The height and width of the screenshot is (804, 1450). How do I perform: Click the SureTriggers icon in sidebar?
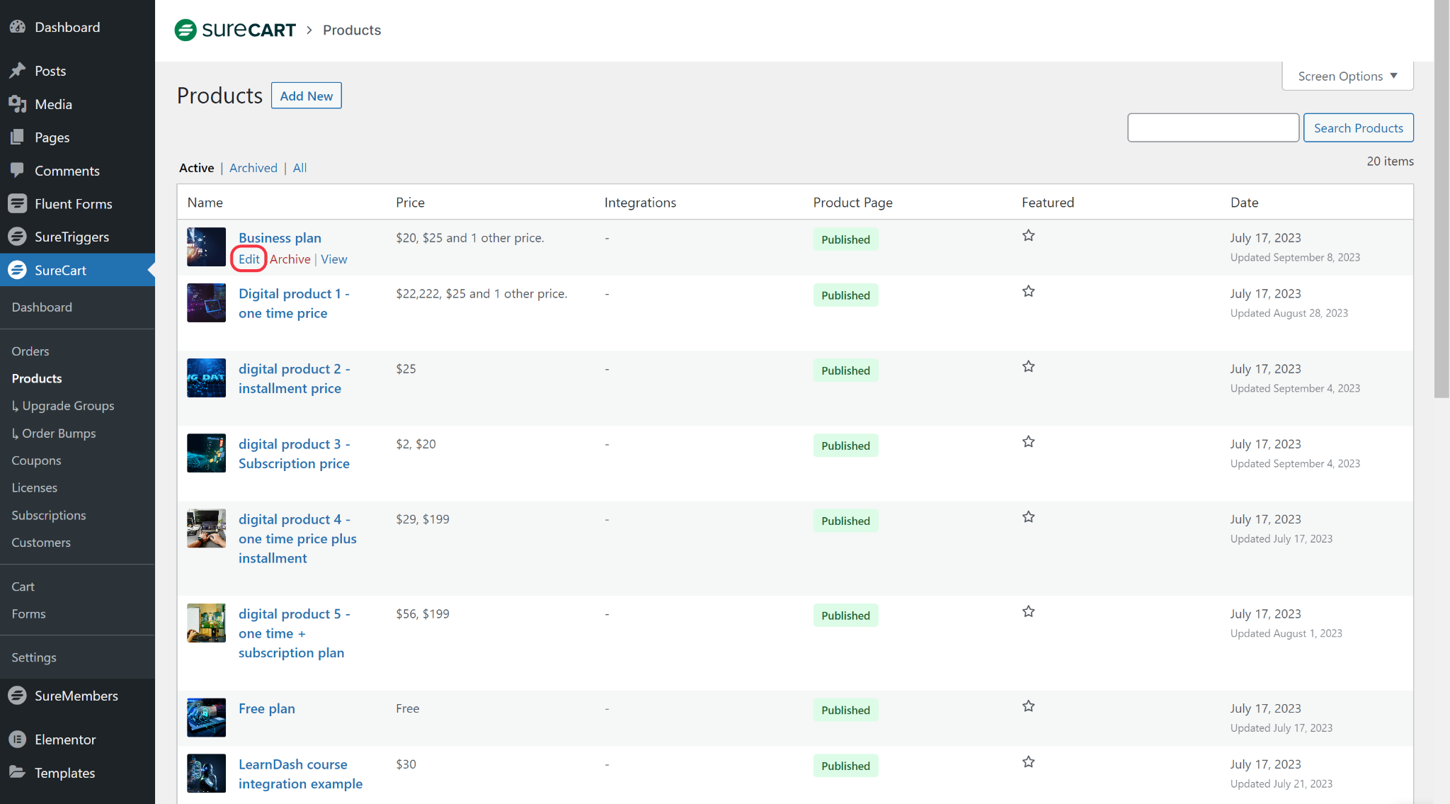(x=18, y=237)
